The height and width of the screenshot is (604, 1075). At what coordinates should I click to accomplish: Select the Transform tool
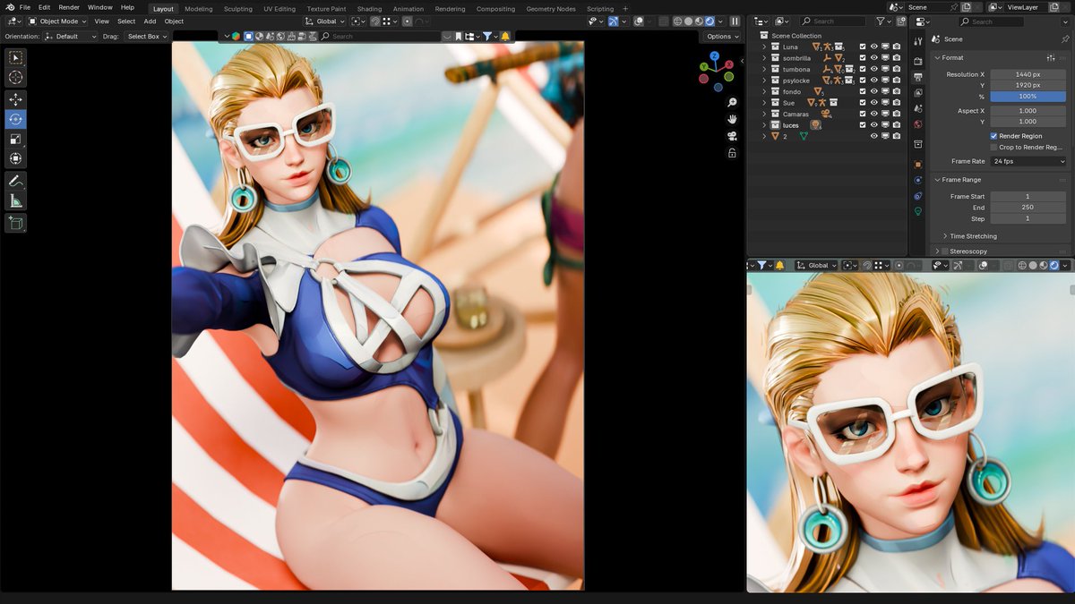click(16, 158)
